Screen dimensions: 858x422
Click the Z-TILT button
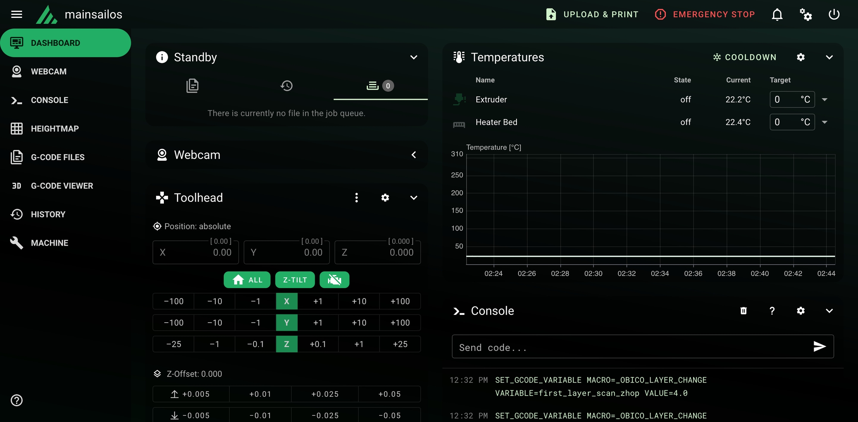(295, 280)
